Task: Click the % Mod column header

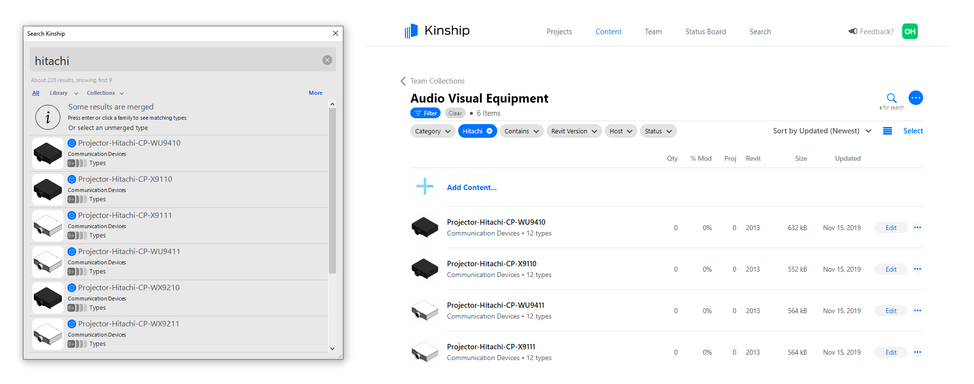Action: [701, 158]
